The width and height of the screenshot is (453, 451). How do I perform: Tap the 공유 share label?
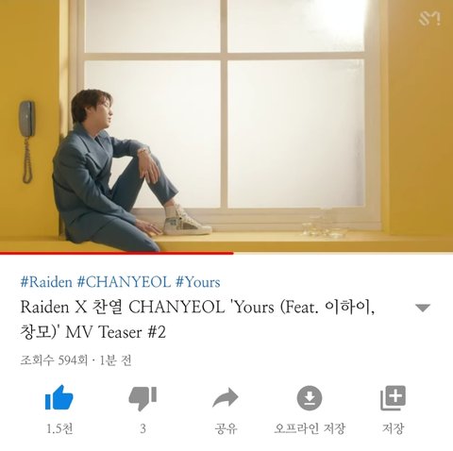[226, 428]
